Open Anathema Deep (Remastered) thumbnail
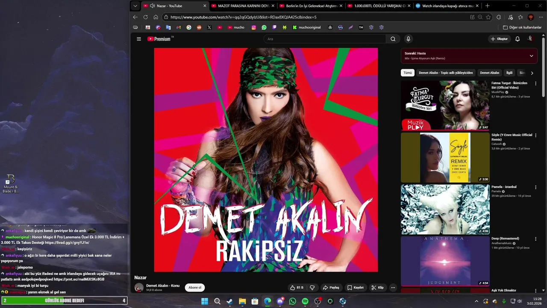Viewport: 547px width, 308px height. pyautogui.click(x=445, y=261)
